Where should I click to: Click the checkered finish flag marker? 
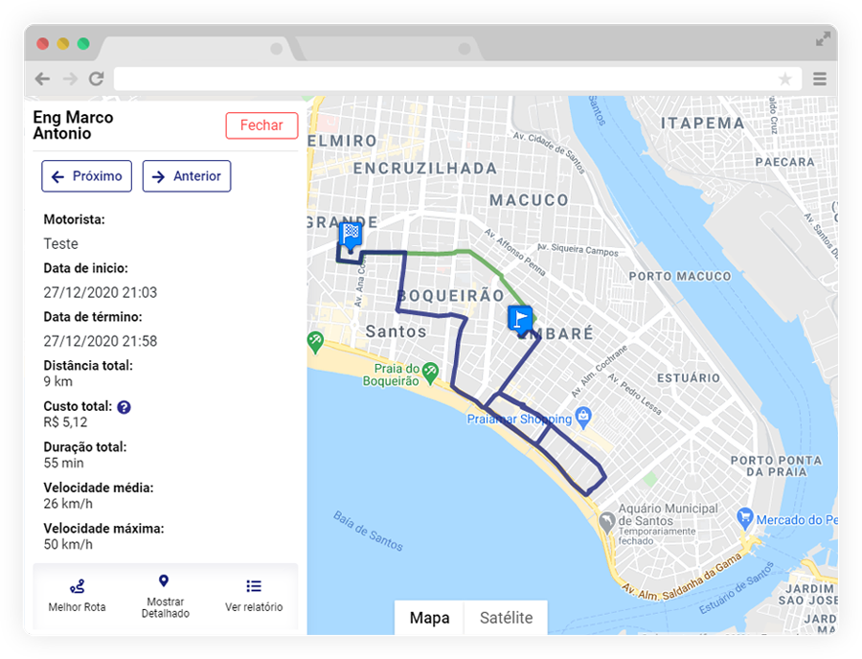[x=351, y=237]
